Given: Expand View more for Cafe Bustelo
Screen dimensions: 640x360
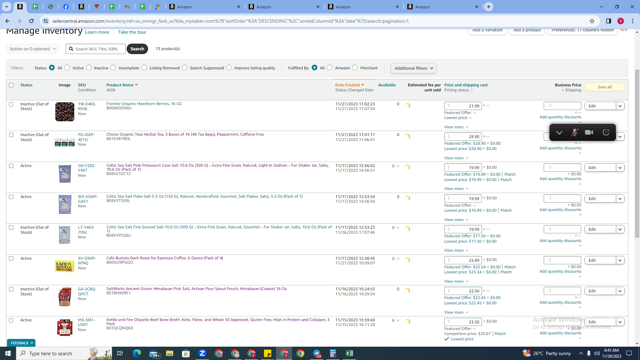Looking at the screenshot, I should (x=456, y=281).
